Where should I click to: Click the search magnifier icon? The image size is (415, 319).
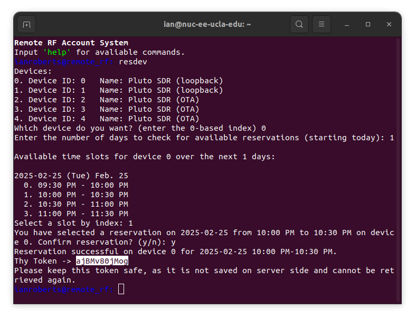tap(299, 24)
